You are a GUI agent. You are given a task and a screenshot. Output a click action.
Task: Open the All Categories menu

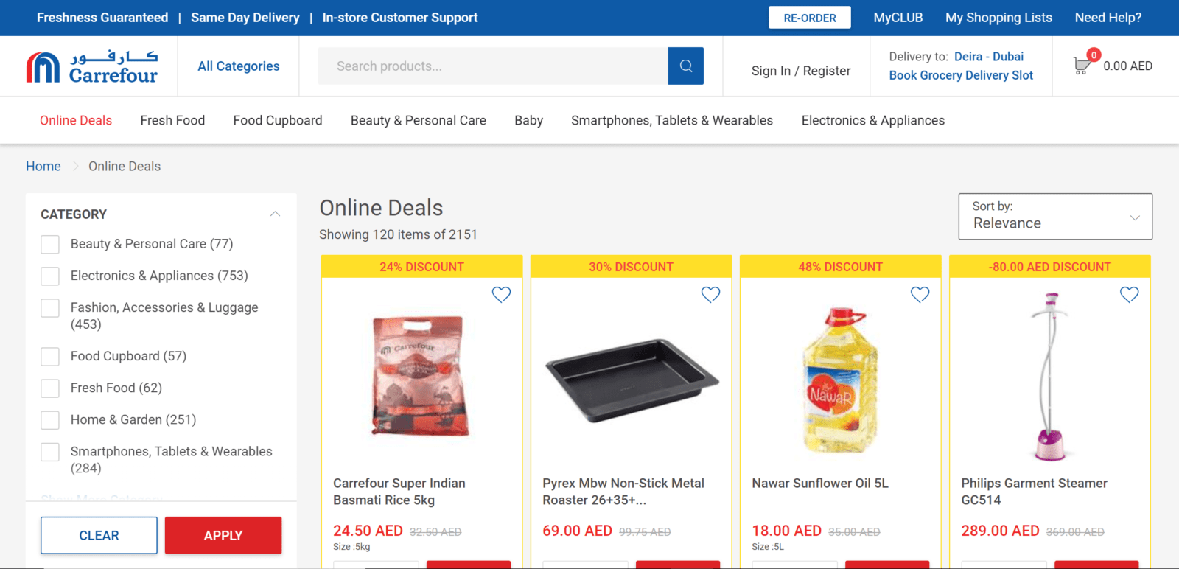[238, 66]
